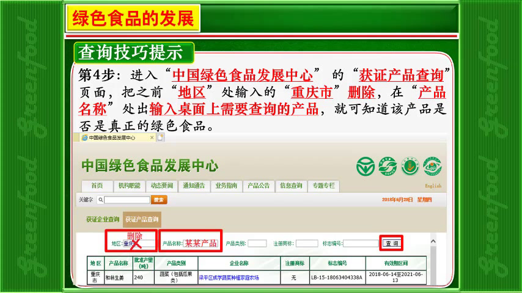The height and width of the screenshot is (293, 522).
Task: Click the 地区 column header
Action: click(95, 263)
